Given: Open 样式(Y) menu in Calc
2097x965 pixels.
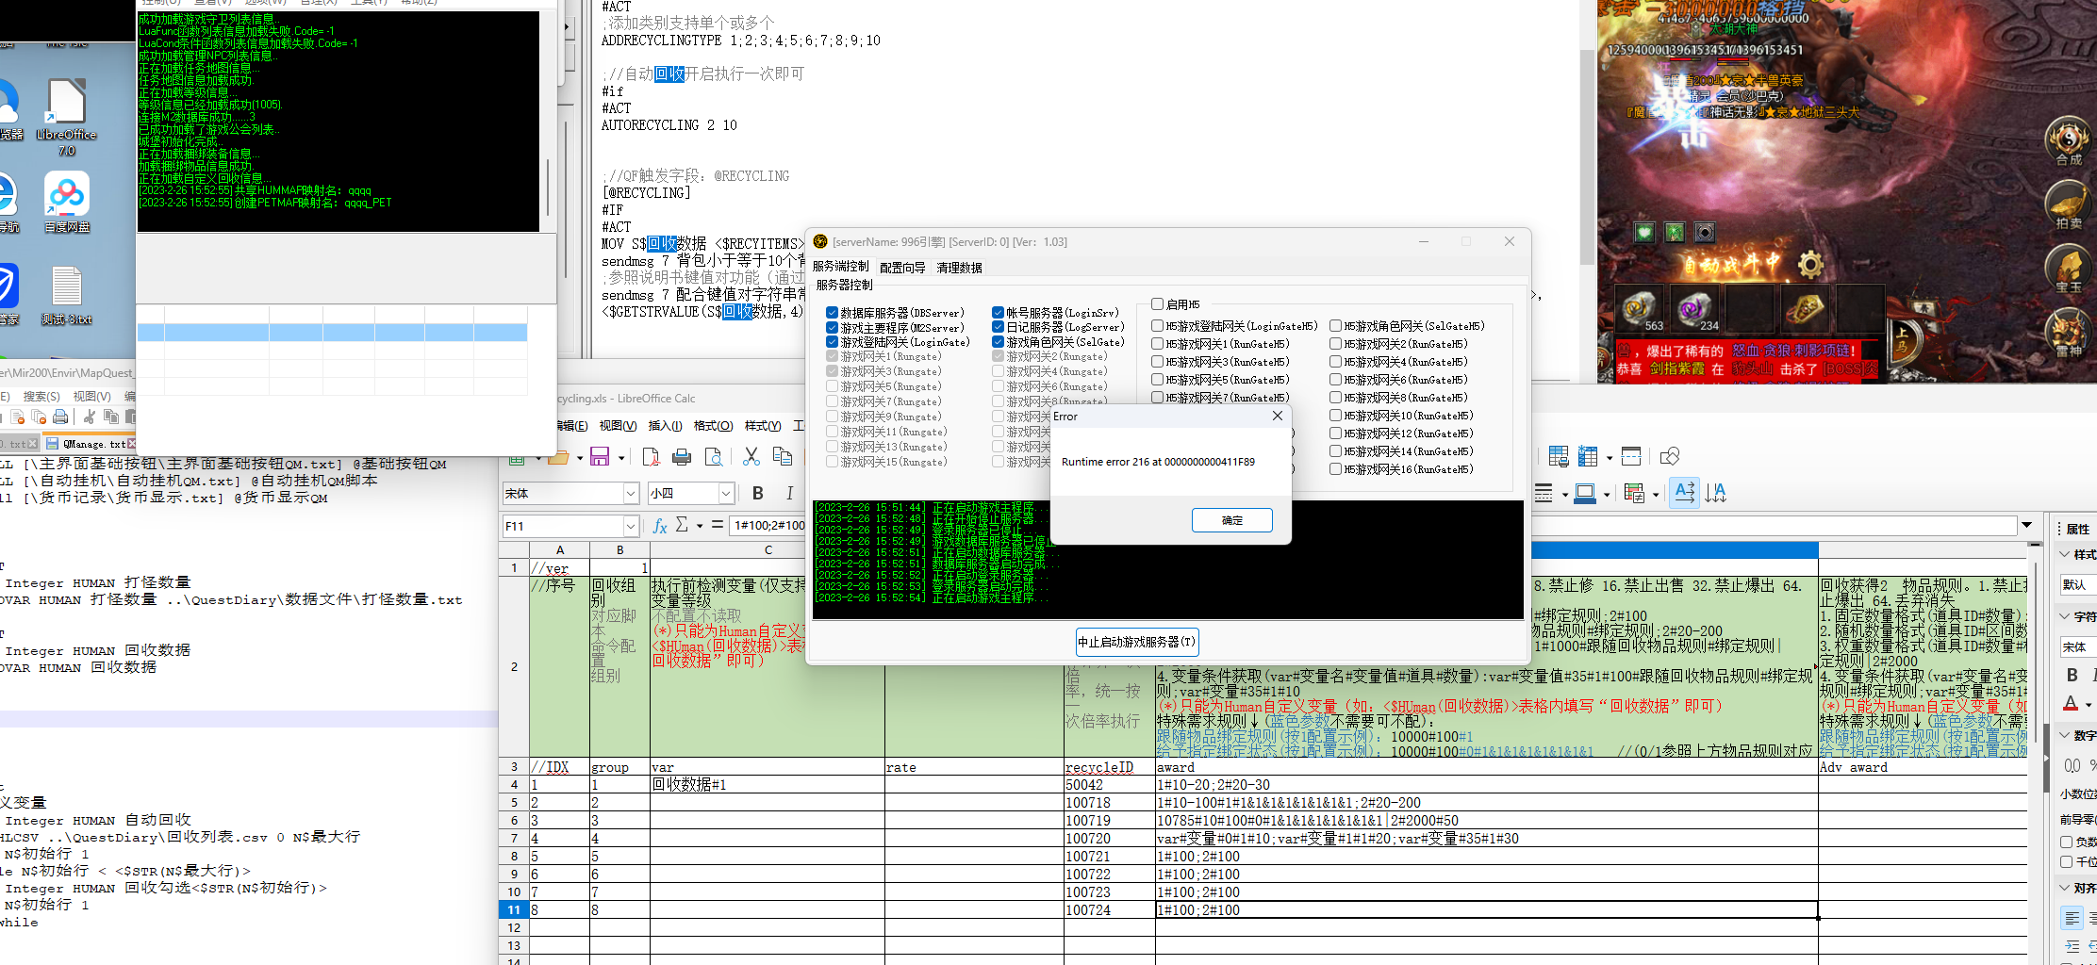Looking at the screenshot, I should pyautogui.click(x=763, y=426).
